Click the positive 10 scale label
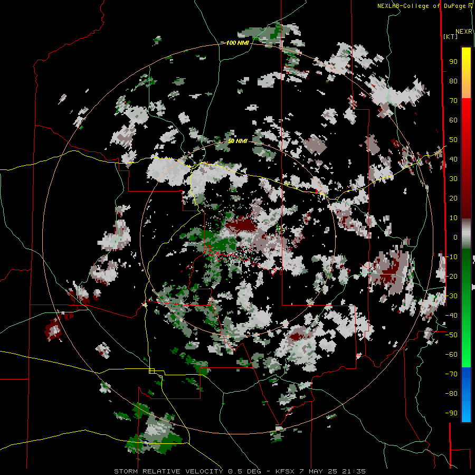Image resolution: width=475 pixels, height=475 pixels. pos(453,218)
